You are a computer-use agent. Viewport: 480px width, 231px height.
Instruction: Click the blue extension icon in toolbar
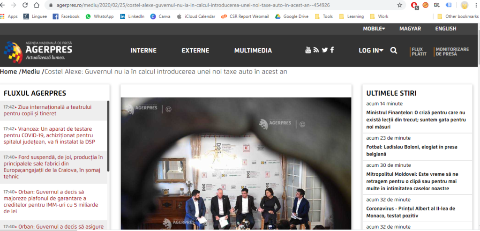tap(448, 5)
